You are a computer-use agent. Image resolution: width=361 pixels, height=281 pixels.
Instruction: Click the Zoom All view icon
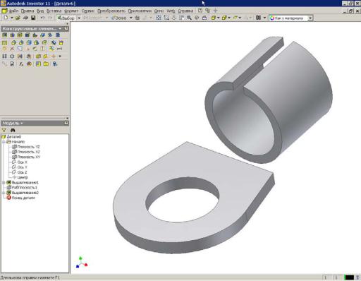coord(159,18)
